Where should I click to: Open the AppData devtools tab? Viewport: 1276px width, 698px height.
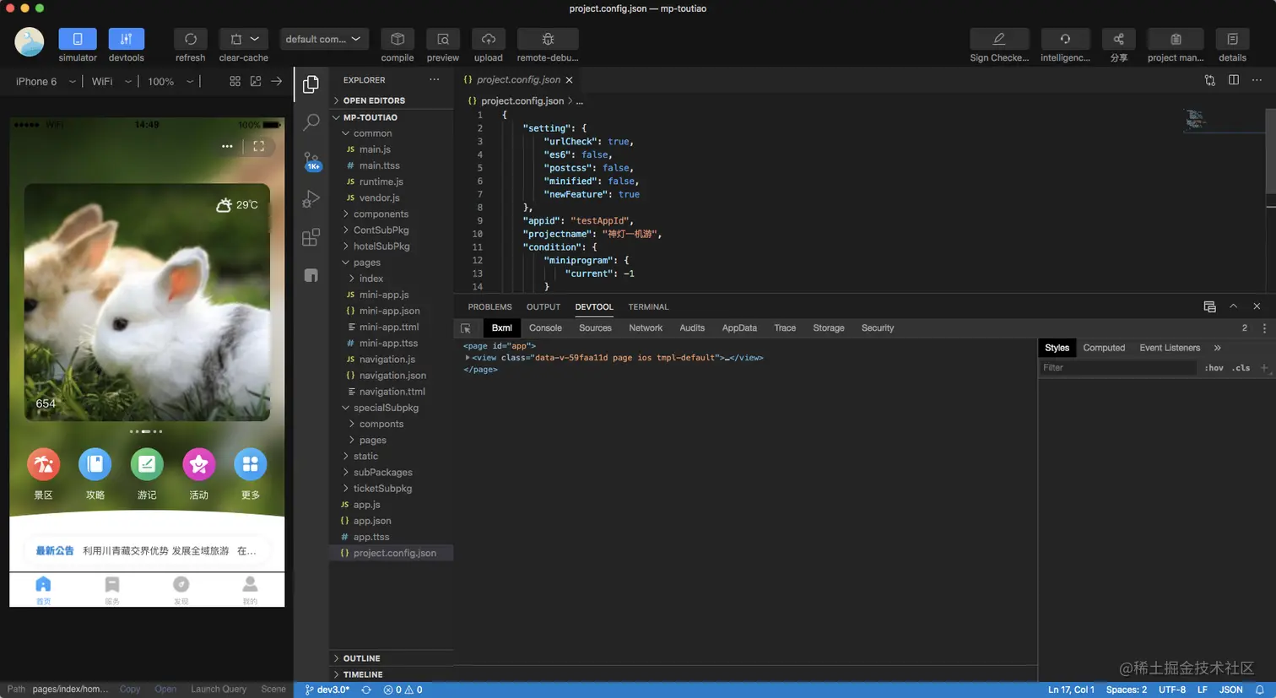coord(739,328)
